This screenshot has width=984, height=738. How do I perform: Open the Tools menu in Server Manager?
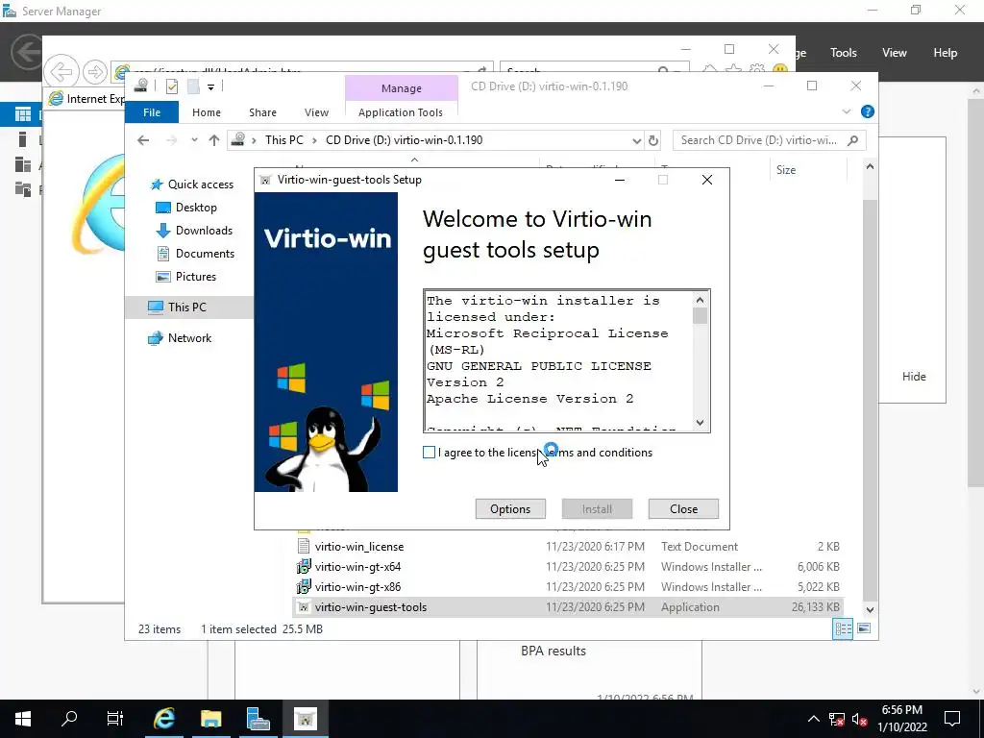click(843, 53)
